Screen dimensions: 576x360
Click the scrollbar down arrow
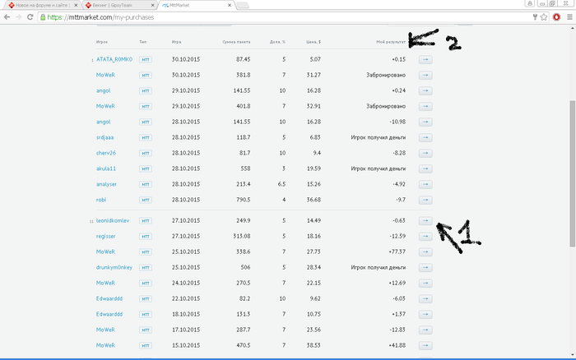coord(573,355)
